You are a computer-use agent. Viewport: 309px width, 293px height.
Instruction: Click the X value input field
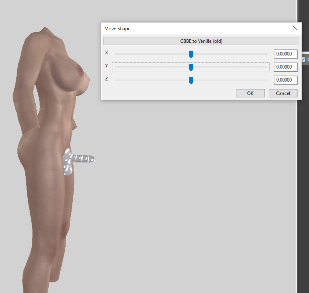coord(286,54)
